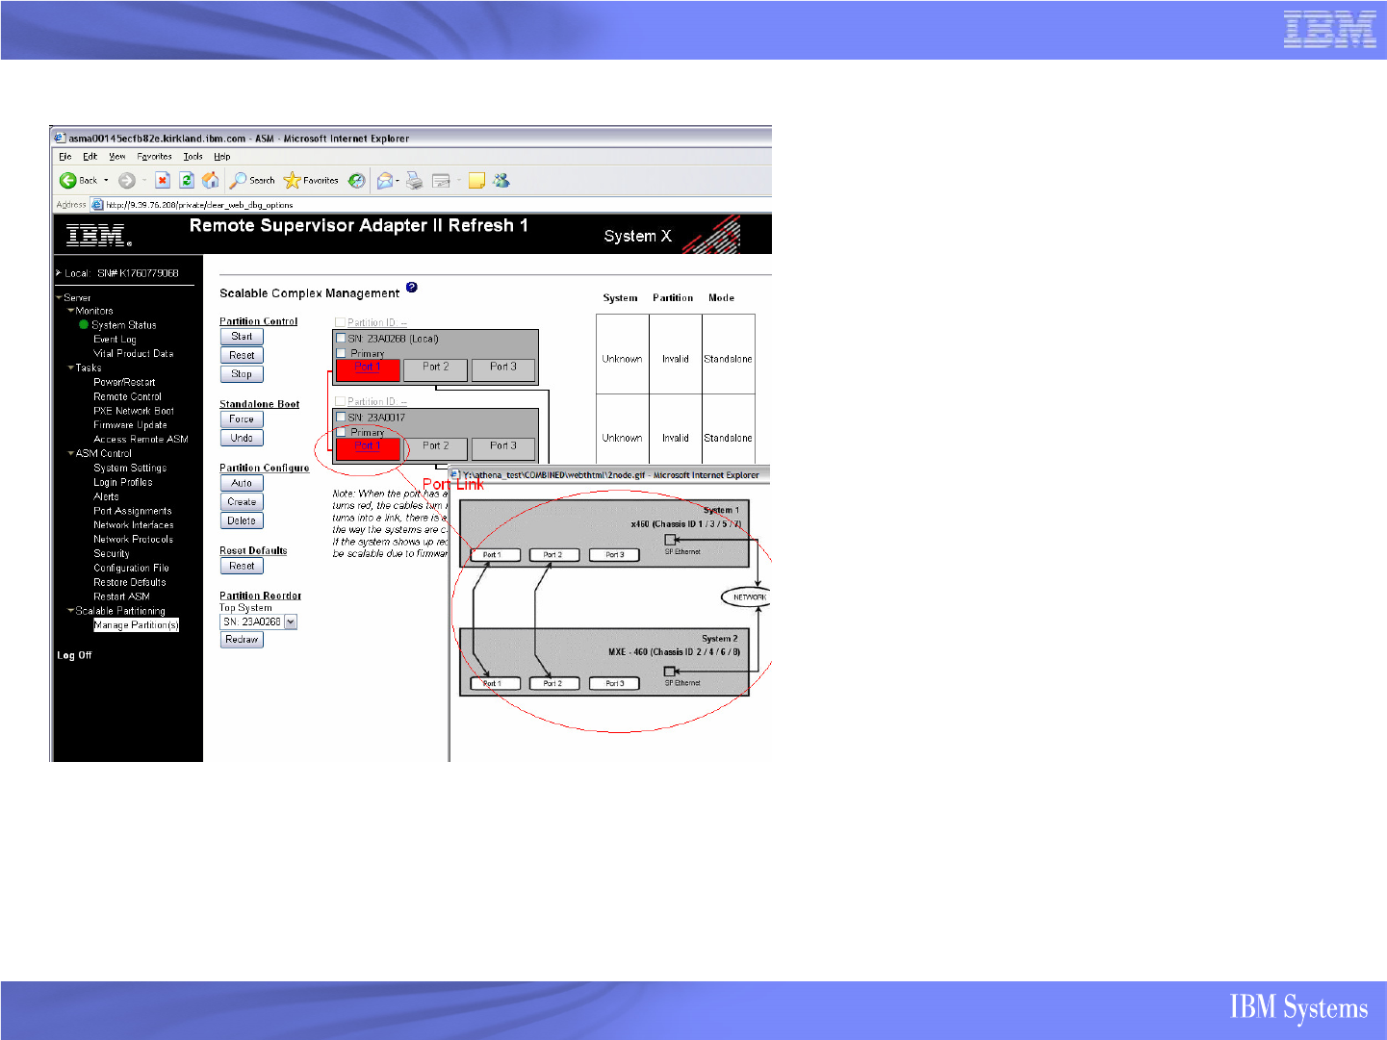Viewport: 1387px width, 1040px height.
Task: Print the page using the printer icon
Action: [x=414, y=180]
